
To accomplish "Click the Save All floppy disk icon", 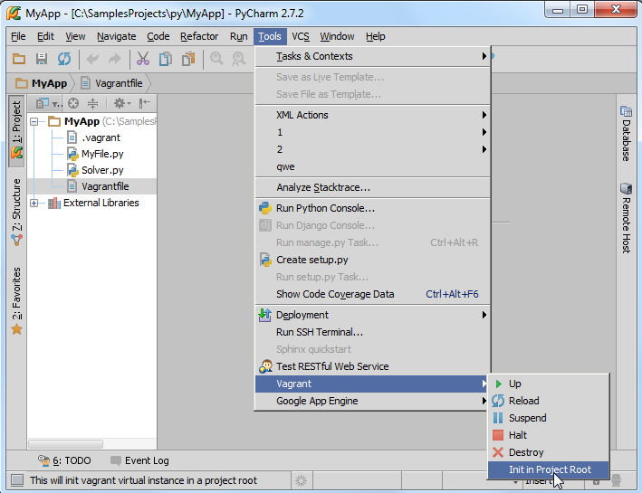I will [42, 60].
